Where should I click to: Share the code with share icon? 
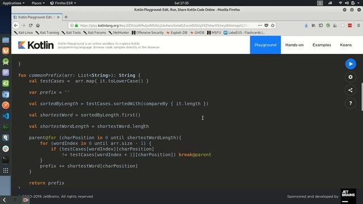(x=351, y=90)
